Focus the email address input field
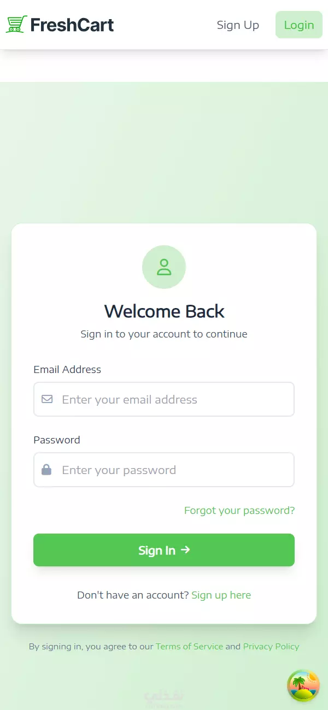Viewport: 328px width, 710px height. click(164, 399)
